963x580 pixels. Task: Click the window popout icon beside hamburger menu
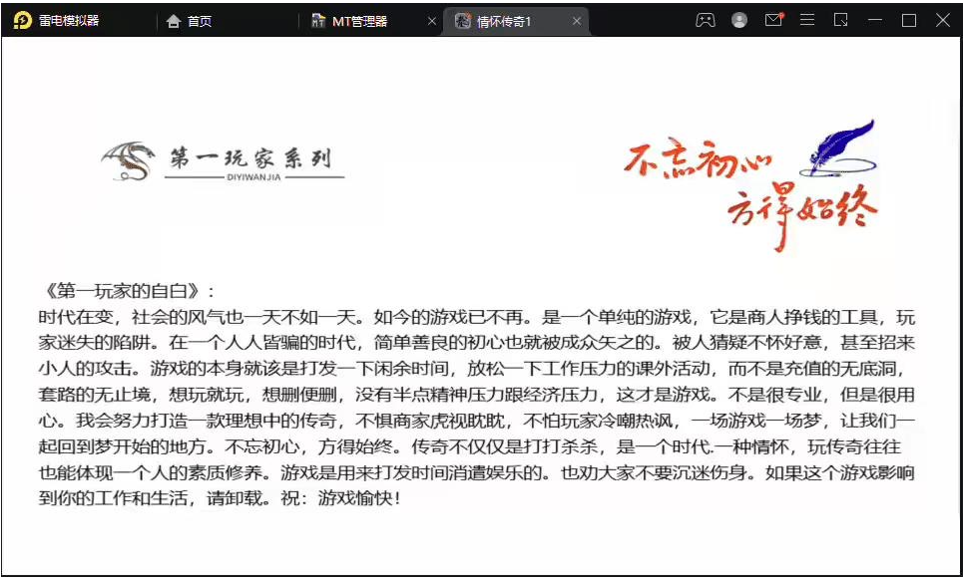[841, 20]
